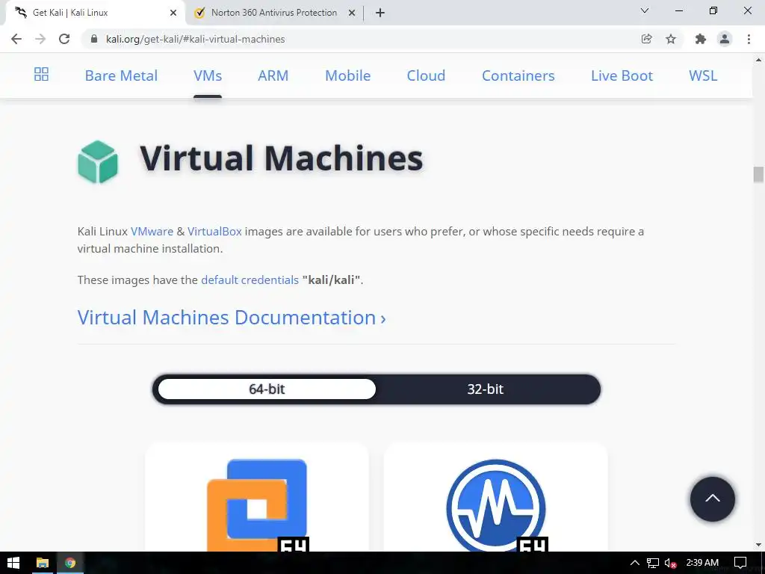Bookmark this page with the star icon
The image size is (765, 574).
[671, 39]
